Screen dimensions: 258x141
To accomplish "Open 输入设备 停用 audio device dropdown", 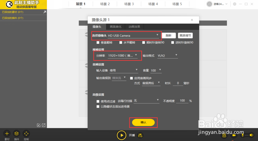I will (x=124, y=70).
